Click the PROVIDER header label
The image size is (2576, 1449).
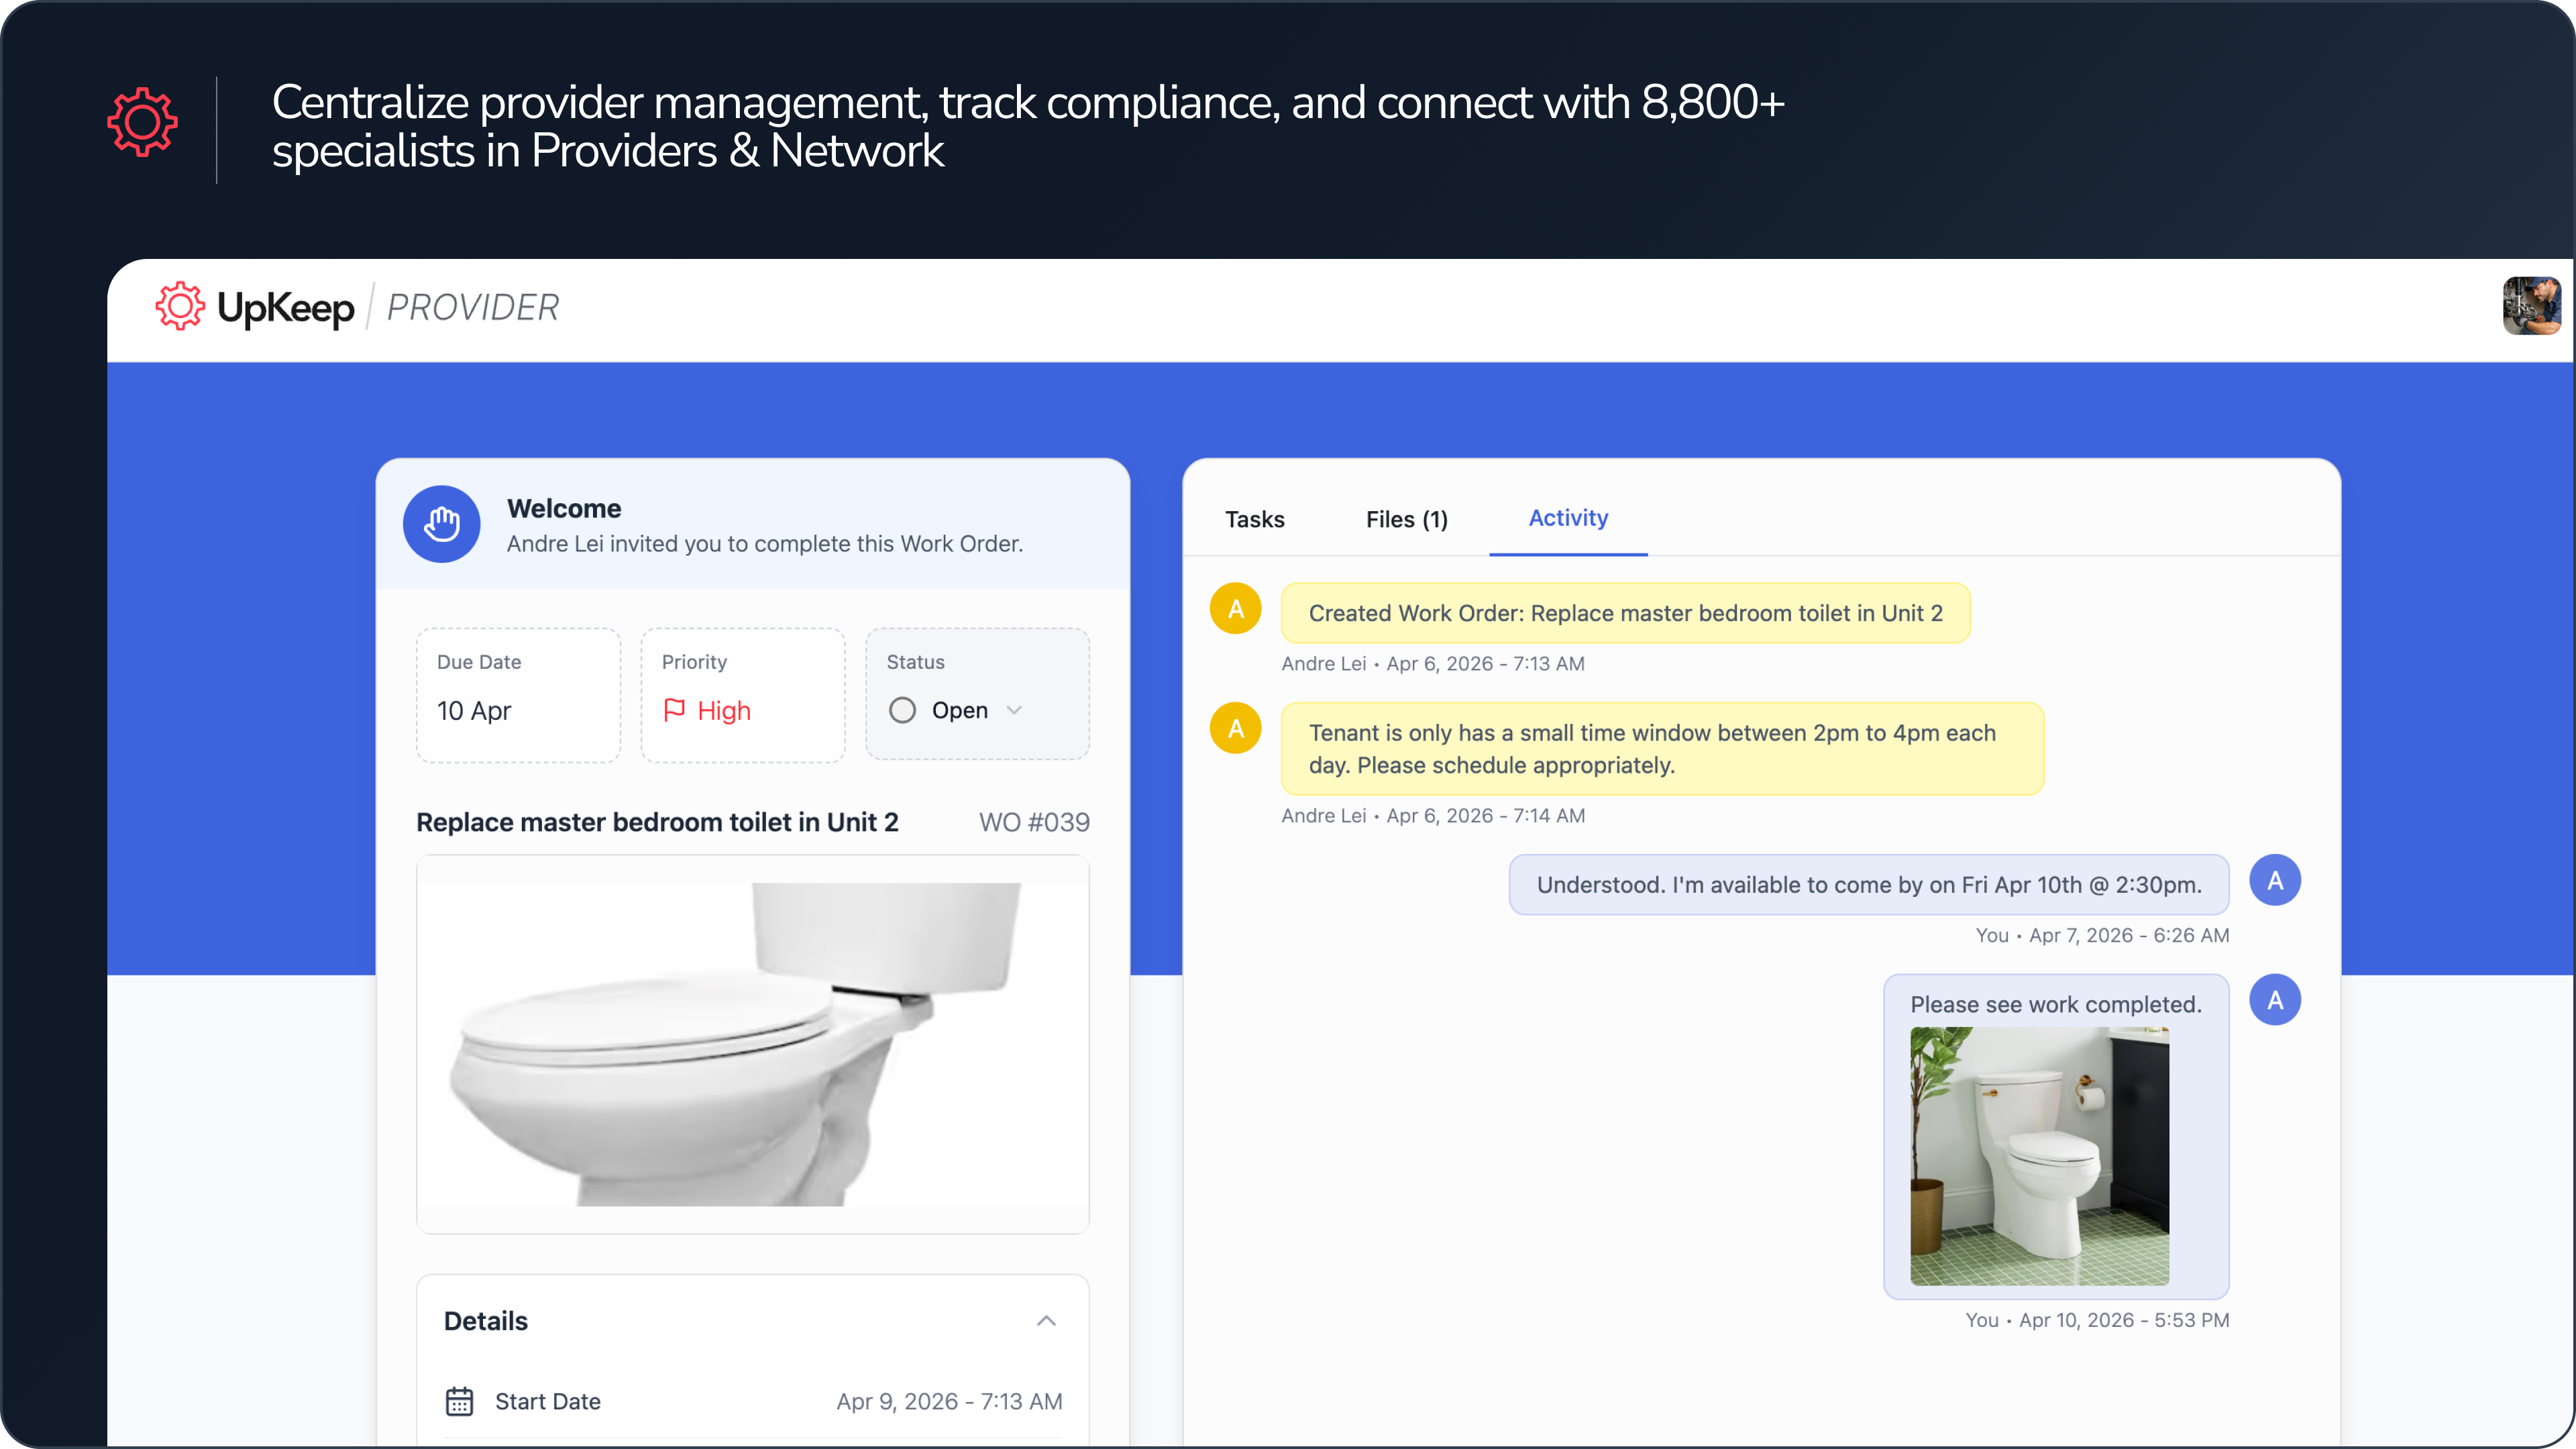473,307
